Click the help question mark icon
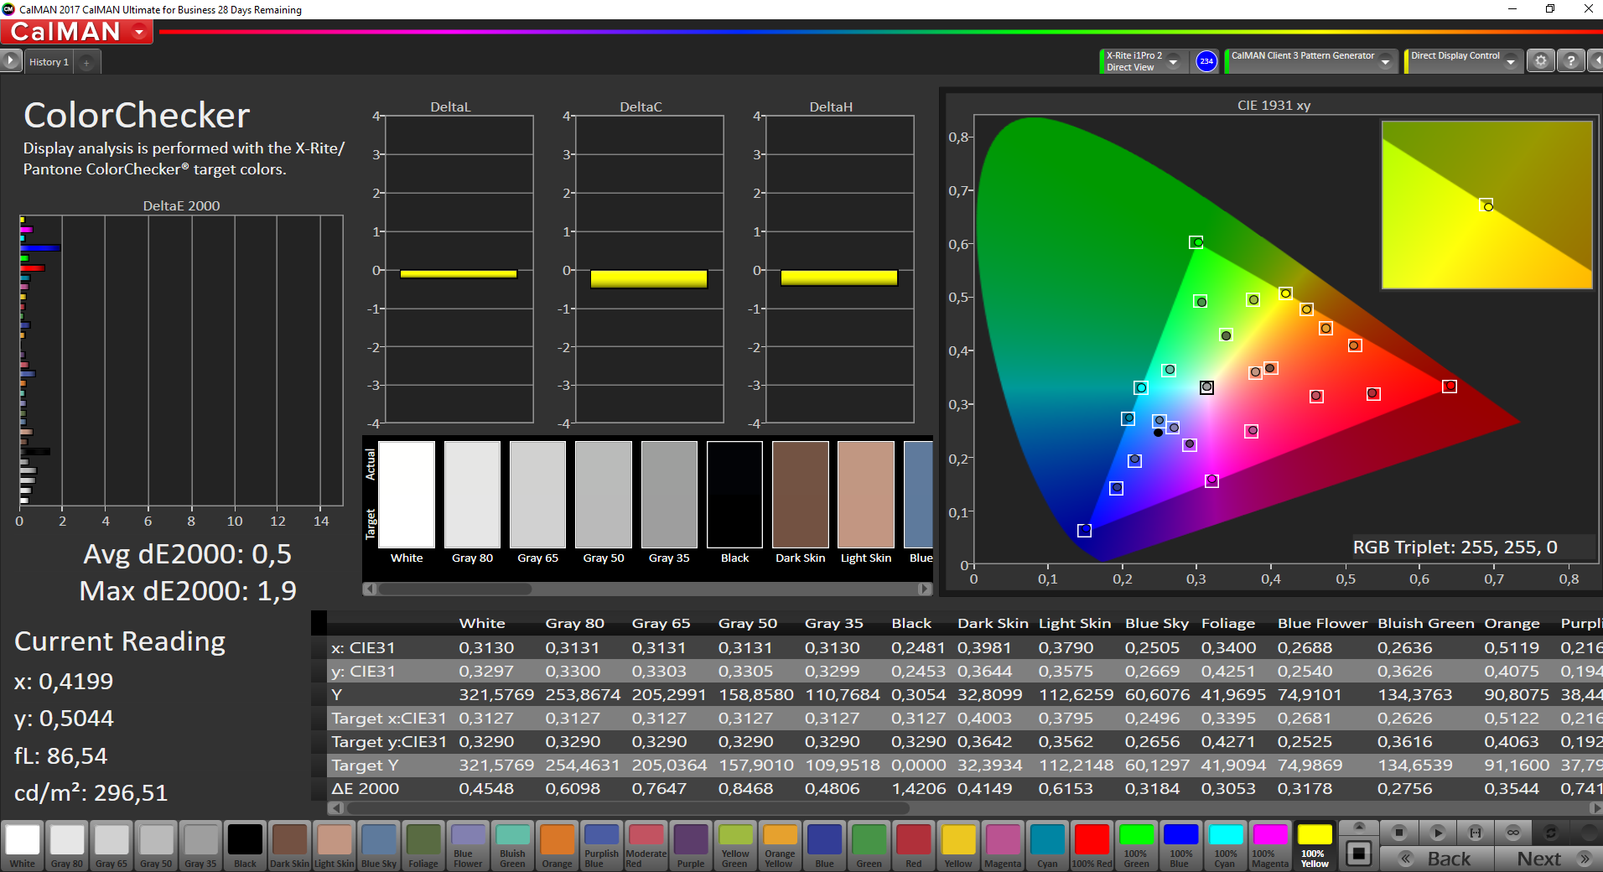This screenshot has height=872, width=1603. click(x=1570, y=61)
